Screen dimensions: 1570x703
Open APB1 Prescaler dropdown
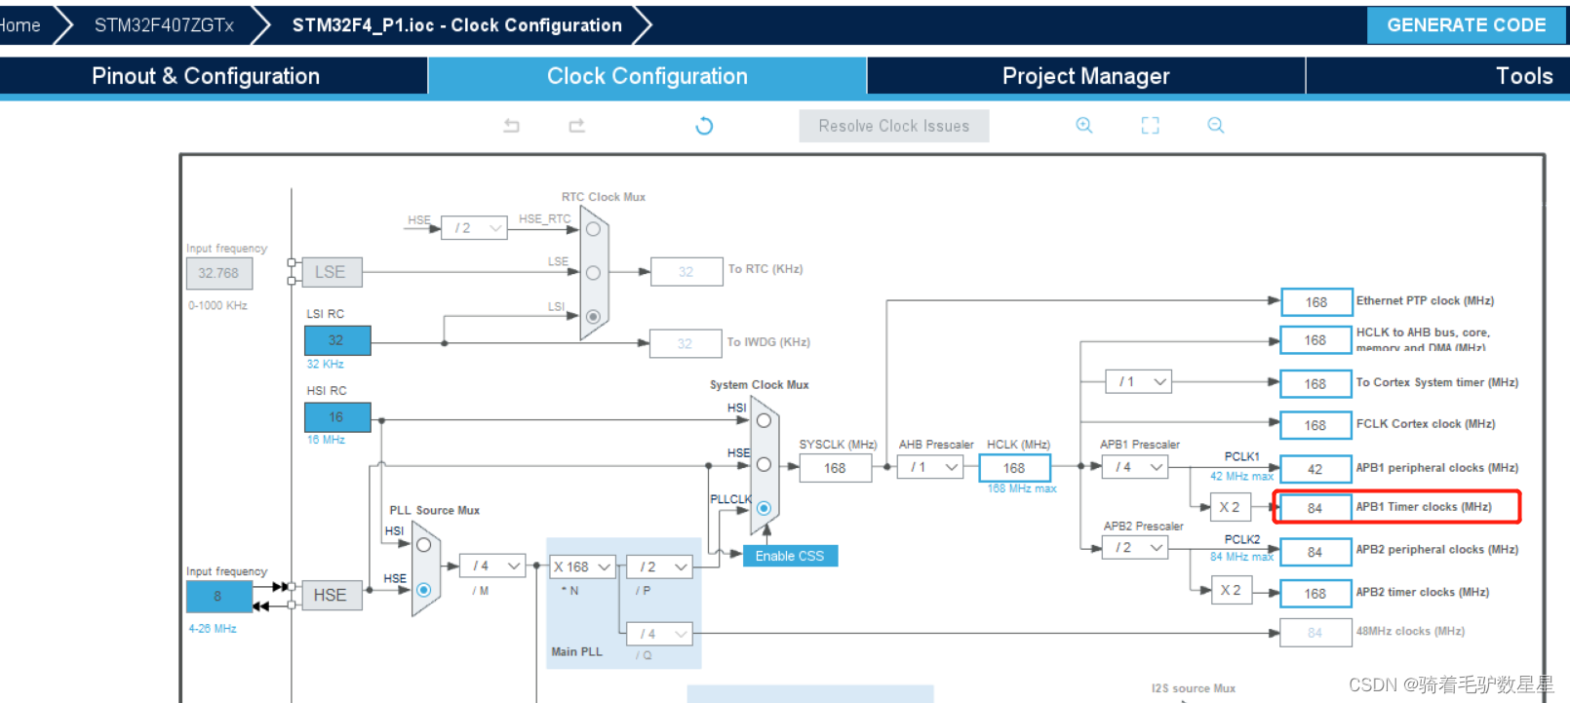click(x=1134, y=467)
